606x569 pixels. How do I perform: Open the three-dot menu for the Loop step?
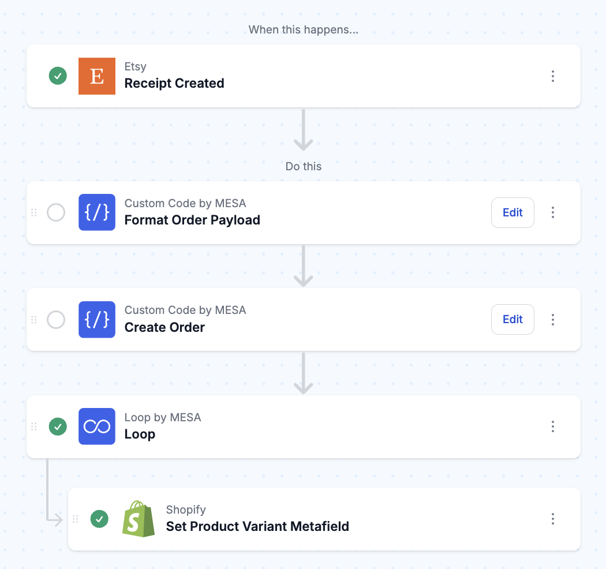pyautogui.click(x=553, y=426)
